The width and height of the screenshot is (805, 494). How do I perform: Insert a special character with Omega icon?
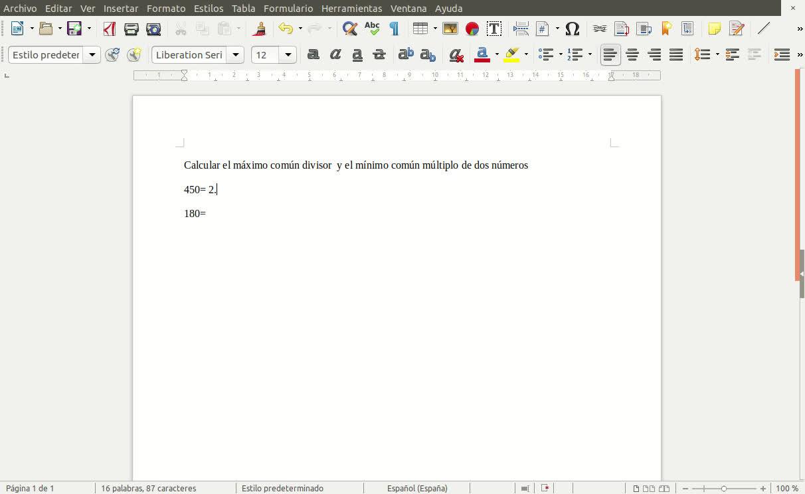point(572,29)
